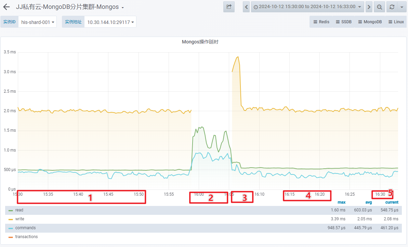Shift time range backward with left chevron
Viewport: 408px width, 247px height.
click(x=246, y=7)
